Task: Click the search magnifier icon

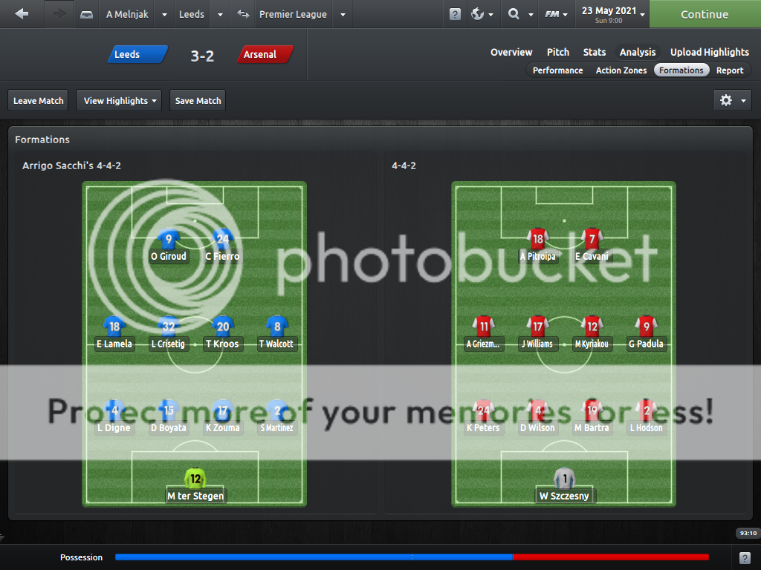Action: pos(514,14)
